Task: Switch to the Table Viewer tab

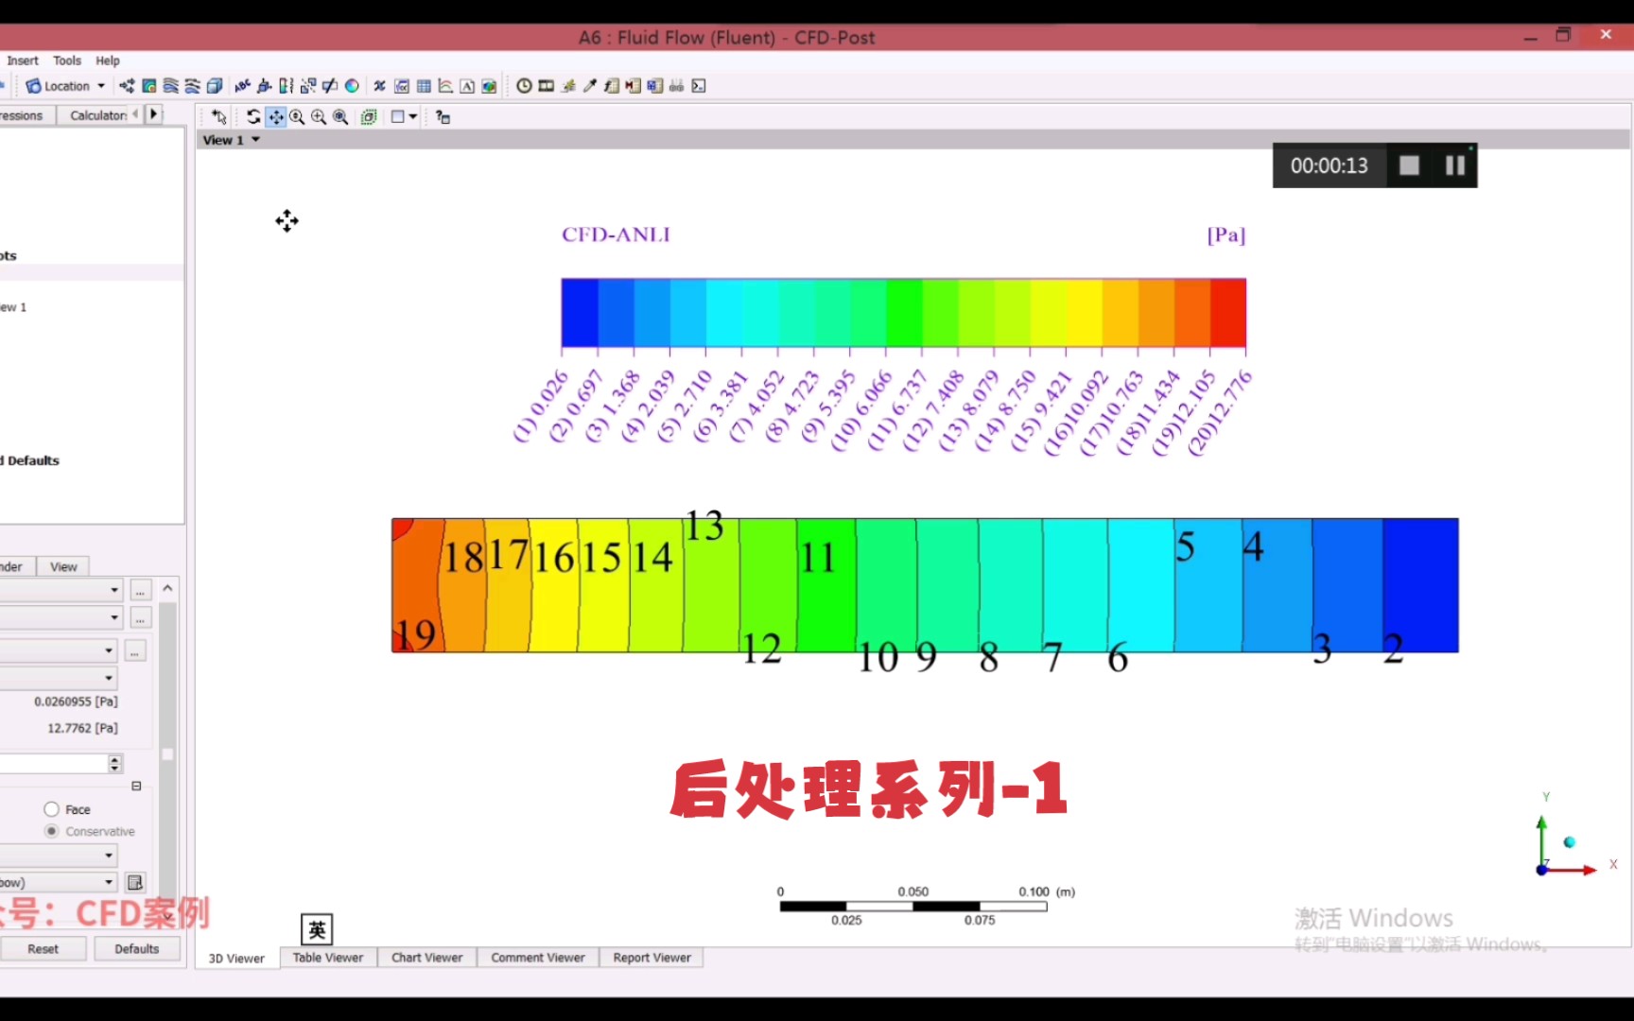Action: click(328, 958)
